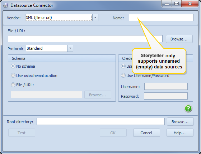Click the top File / URL input field
This screenshot has height=154, width=201.
85,39
